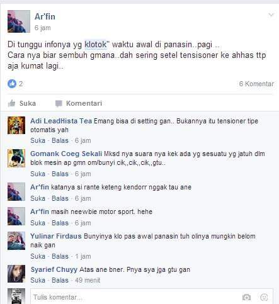
Task: Click the highlighted klotok word
Action: point(96,45)
